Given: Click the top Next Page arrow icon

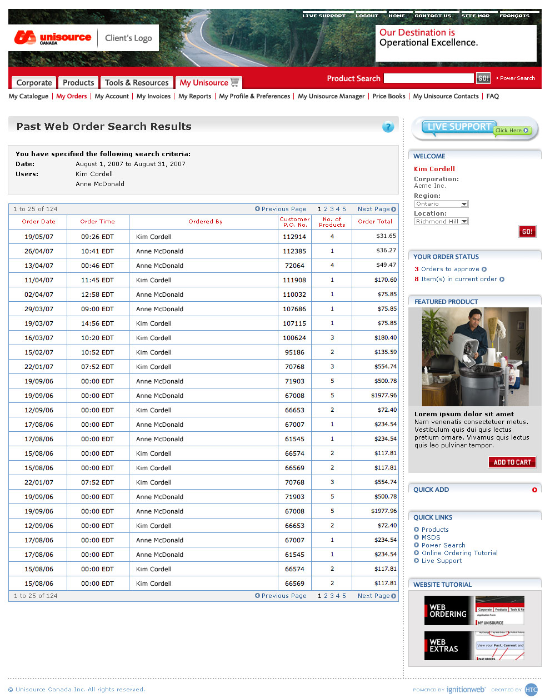Looking at the screenshot, I should tap(394, 209).
